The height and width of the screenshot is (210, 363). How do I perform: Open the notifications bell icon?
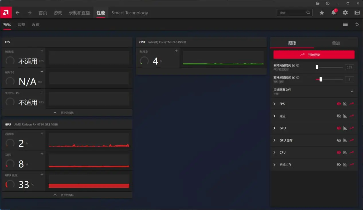(333, 13)
